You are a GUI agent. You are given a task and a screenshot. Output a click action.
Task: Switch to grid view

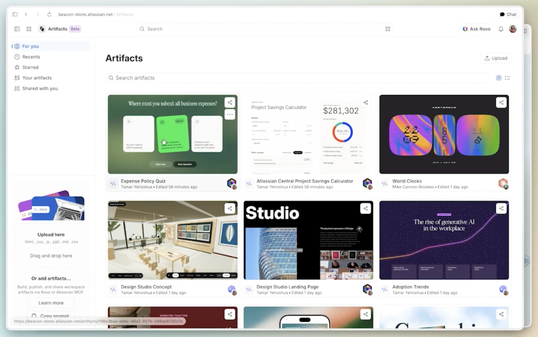tap(499, 78)
